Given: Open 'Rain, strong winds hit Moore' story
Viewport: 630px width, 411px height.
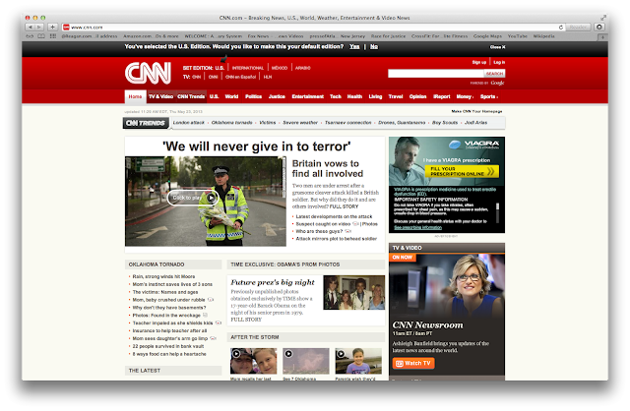Looking at the screenshot, I should click(x=163, y=276).
